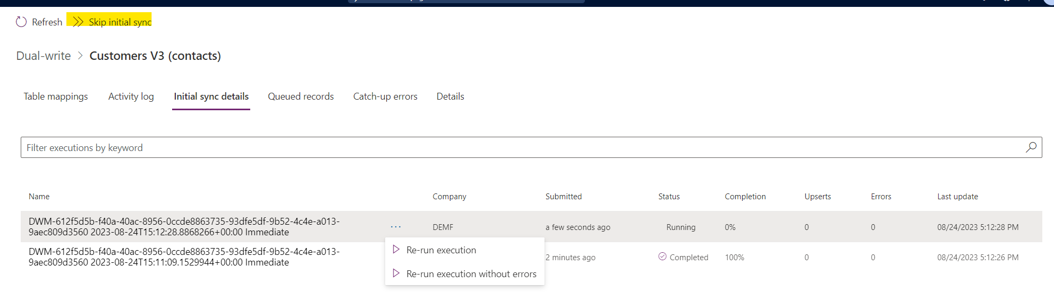Click the Completed checkmark icon

tap(662, 256)
